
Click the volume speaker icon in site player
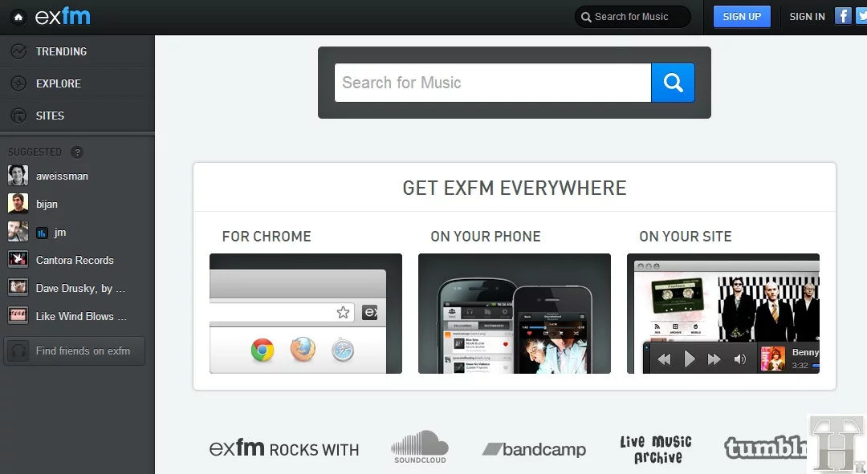pos(740,359)
